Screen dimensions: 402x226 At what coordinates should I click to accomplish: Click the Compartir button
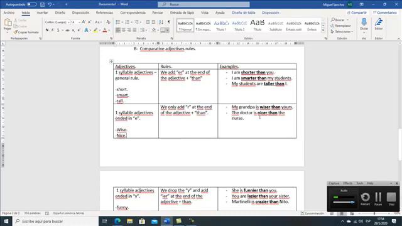tap(357, 13)
